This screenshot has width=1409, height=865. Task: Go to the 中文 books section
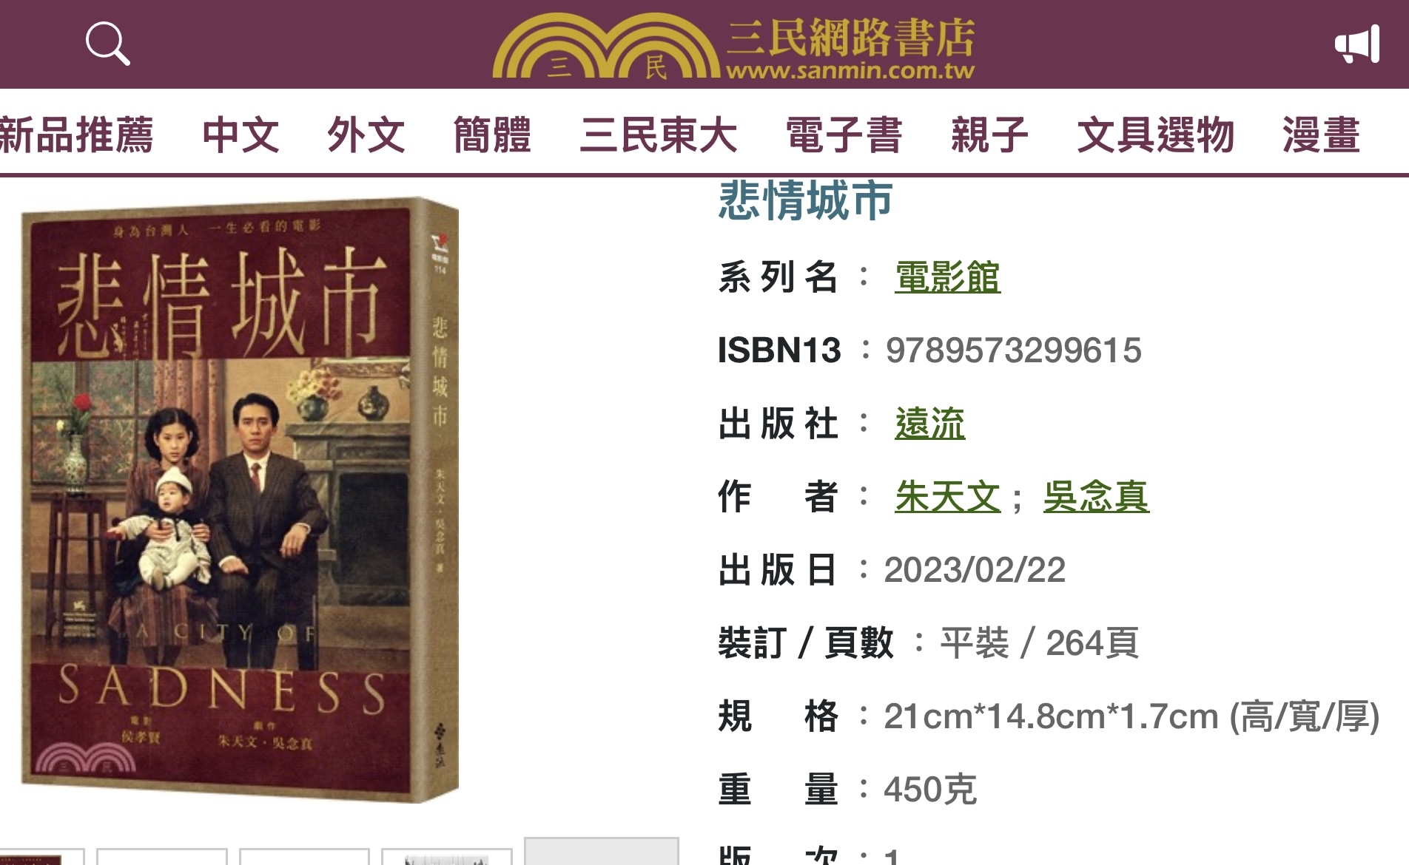coord(241,135)
